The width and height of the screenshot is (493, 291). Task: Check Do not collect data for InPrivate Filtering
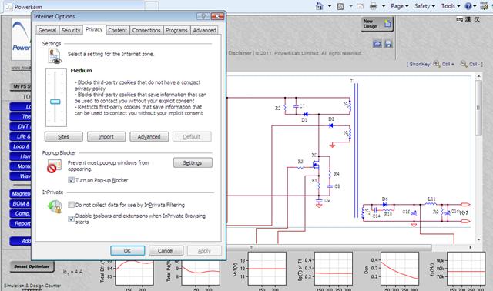72,205
